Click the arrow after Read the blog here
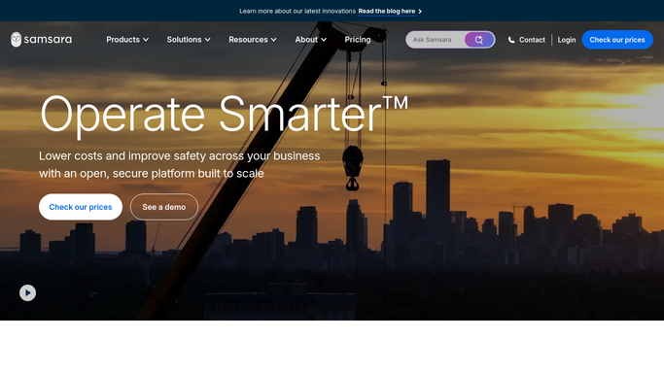Screen dimensions: 664x373 pyautogui.click(x=420, y=12)
